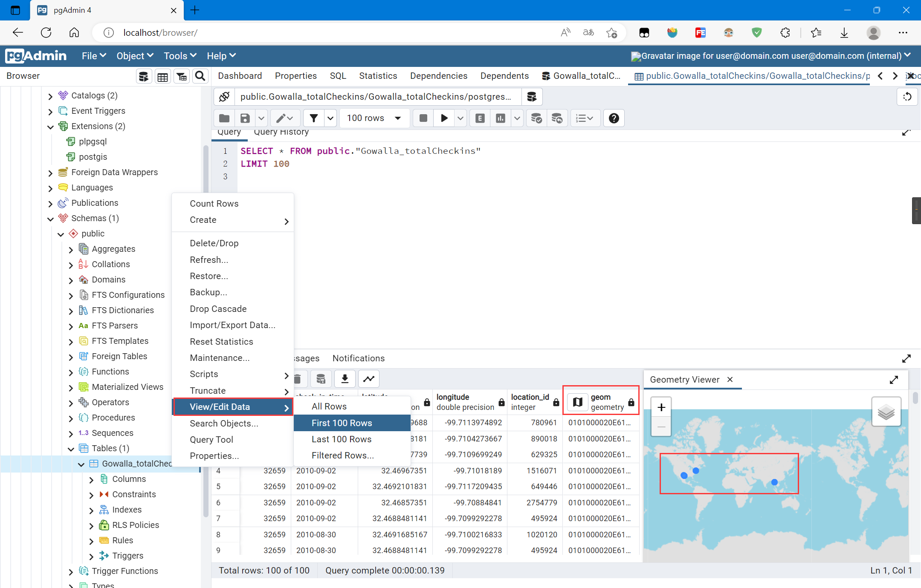
Task: Open the map layers control
Action: point(886,412)
